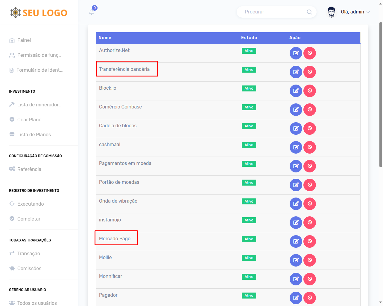This screenshot has height=306, width=383.
Task: Open Transação in the sidebar
Action: [x=28, y=254]
